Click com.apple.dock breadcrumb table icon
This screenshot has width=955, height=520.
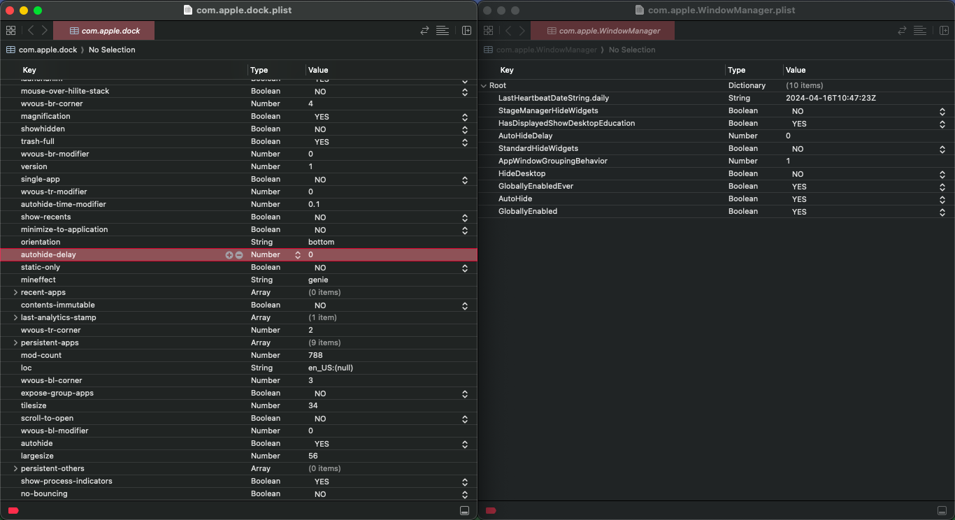pos(10,50)
